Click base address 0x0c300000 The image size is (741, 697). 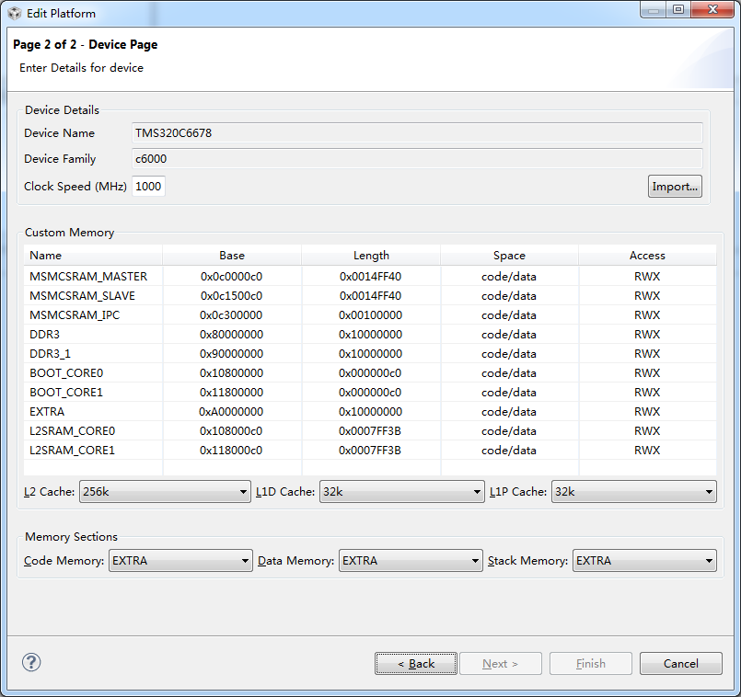[x=231, y=315]
